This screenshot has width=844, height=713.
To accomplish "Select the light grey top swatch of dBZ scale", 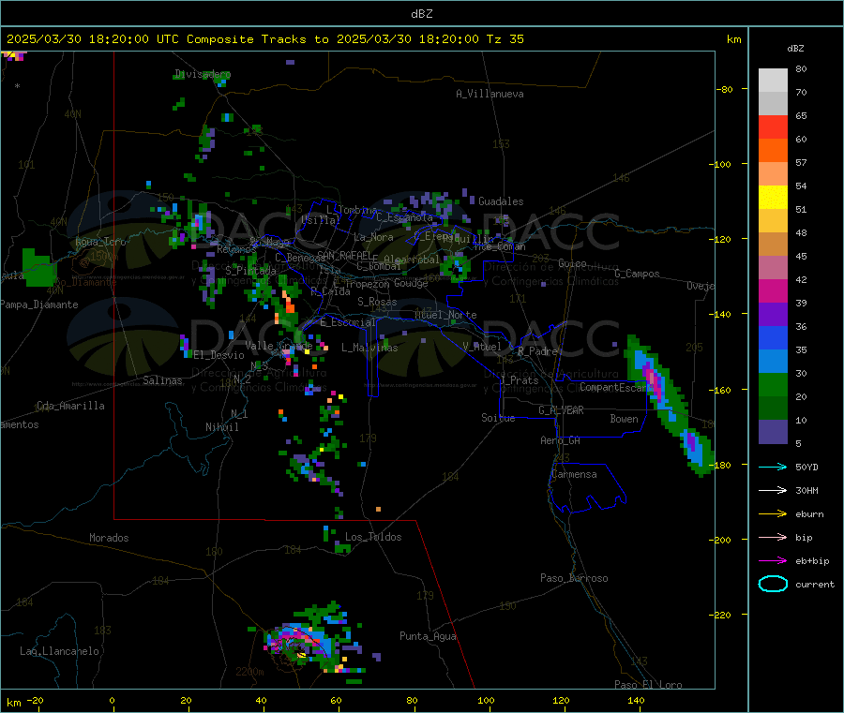I will [x=773, y=81].
